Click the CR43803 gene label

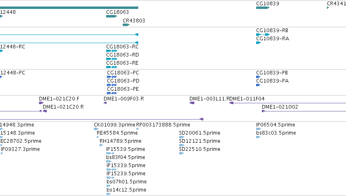pyautogui.click(x=134, y=20)
